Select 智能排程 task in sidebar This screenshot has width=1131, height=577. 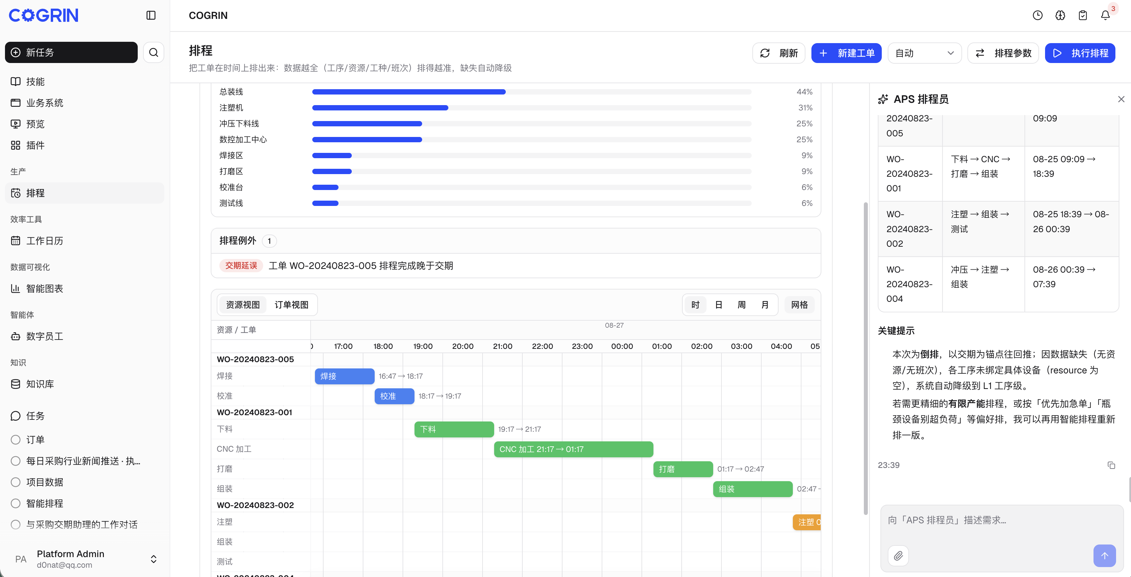tap(85, 503)
